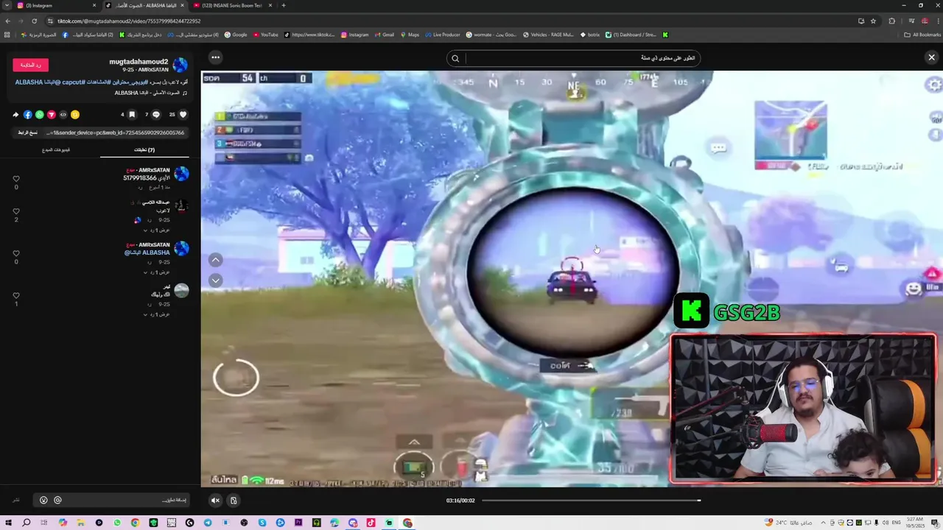Select the video URL text field
The height and width of the screenshot is (530, 943).
pos(115,132)
